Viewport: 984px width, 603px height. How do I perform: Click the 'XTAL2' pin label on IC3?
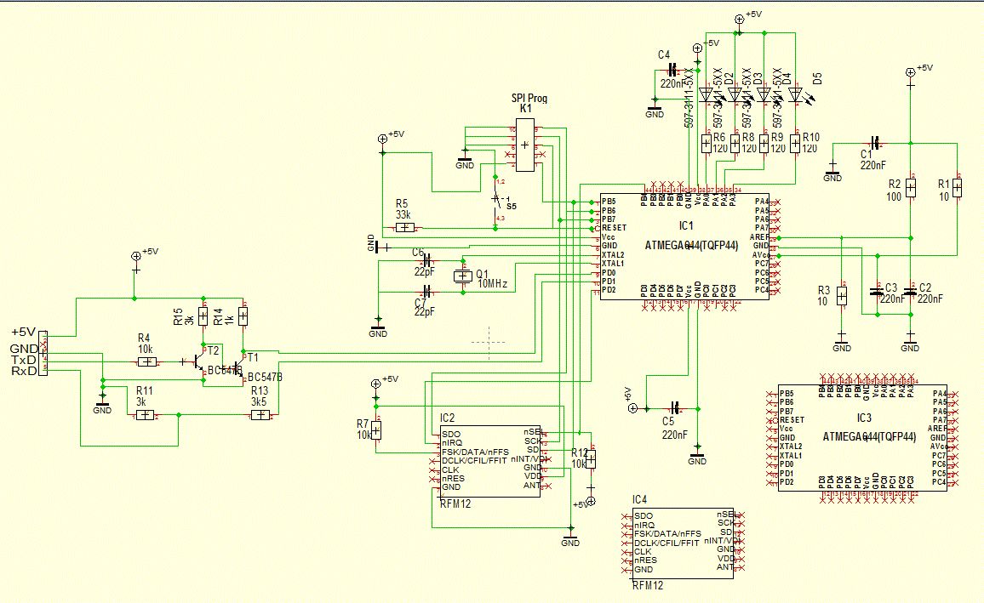tap(791, 447)
